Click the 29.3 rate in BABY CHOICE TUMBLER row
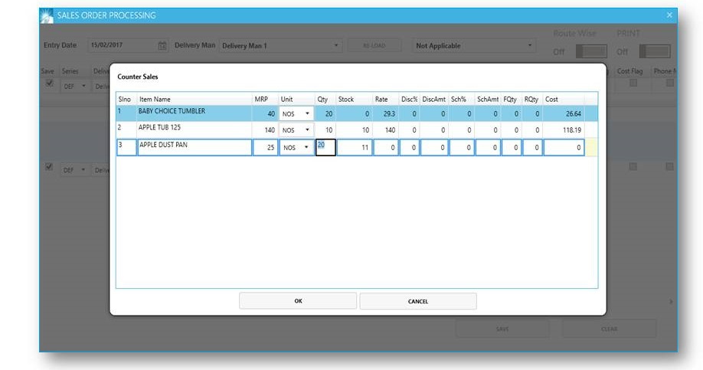 pos(390,114)
